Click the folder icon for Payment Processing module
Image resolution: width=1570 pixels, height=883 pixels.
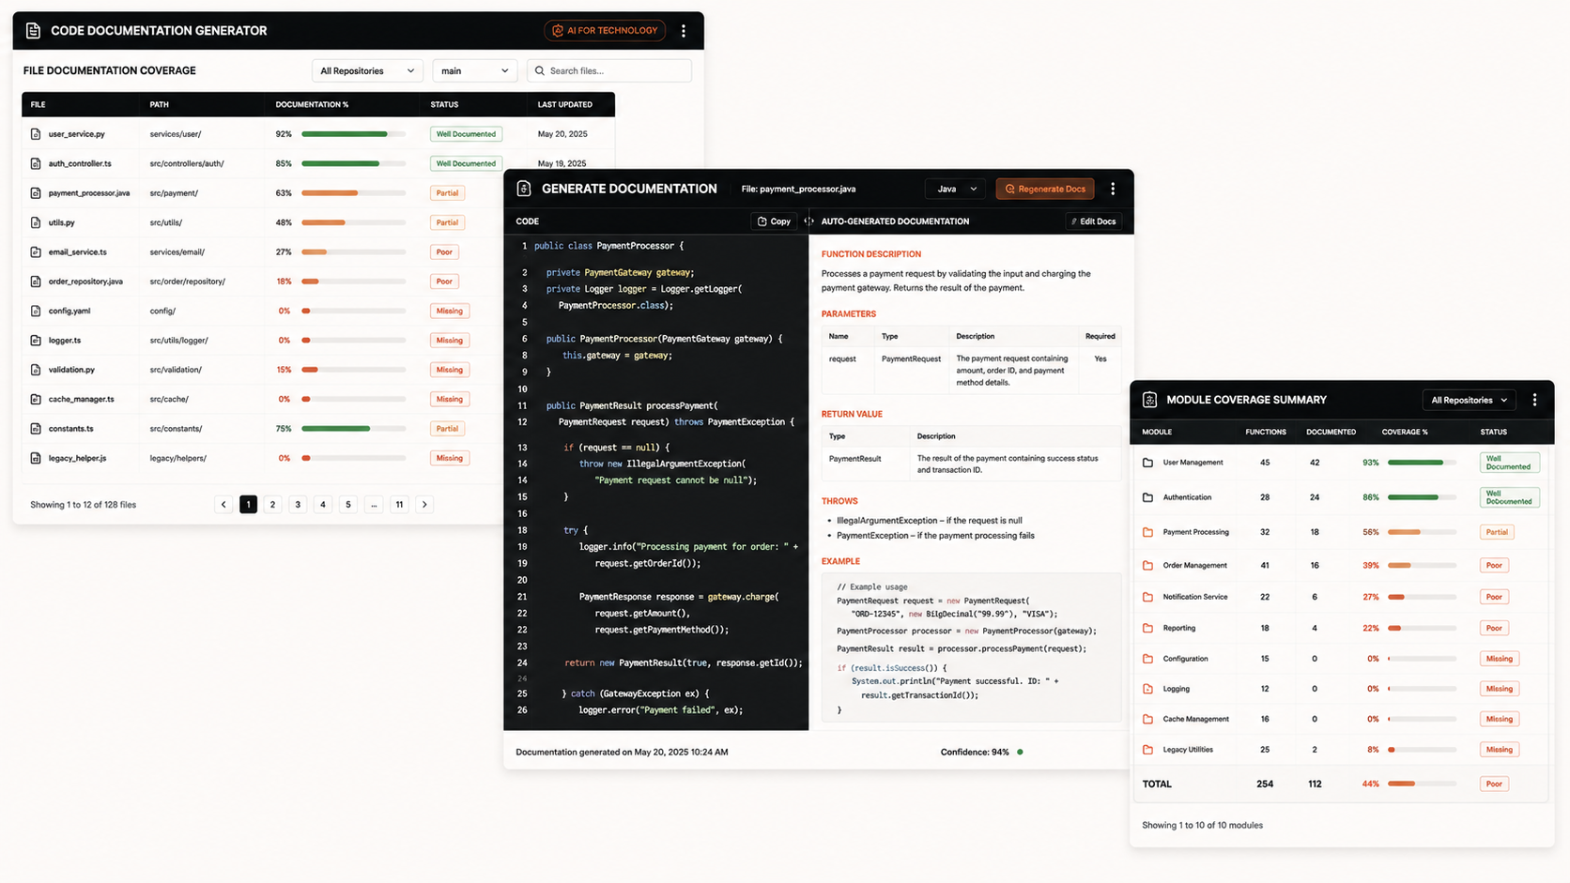pyautogui.click(x=1147, y=532)
